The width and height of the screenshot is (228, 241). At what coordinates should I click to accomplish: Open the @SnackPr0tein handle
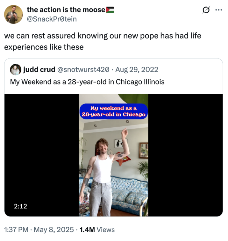pyautogui.click(x=52, y=19)
